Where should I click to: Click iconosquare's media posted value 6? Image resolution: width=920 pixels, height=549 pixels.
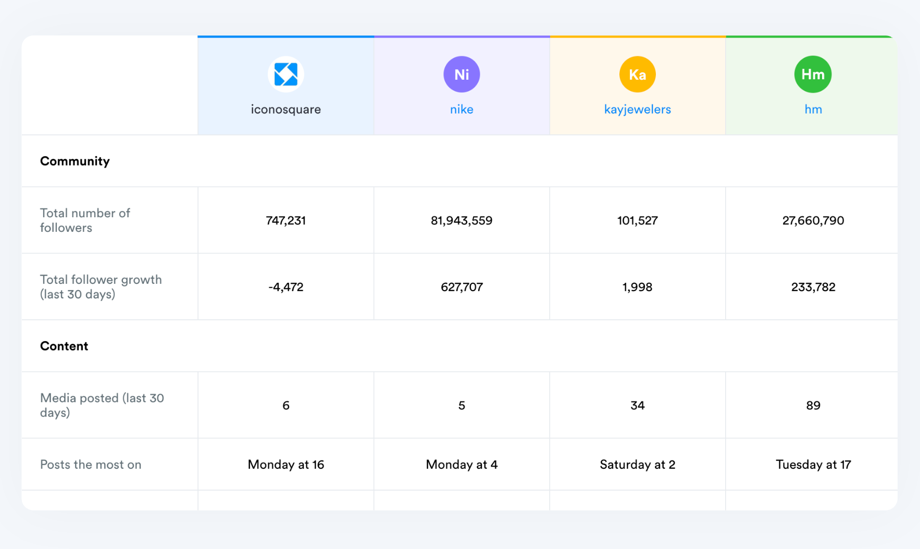285,405
